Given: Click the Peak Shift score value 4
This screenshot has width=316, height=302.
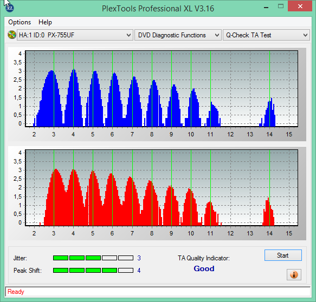Looking at the screenshot, I should (x=139, y=271).
